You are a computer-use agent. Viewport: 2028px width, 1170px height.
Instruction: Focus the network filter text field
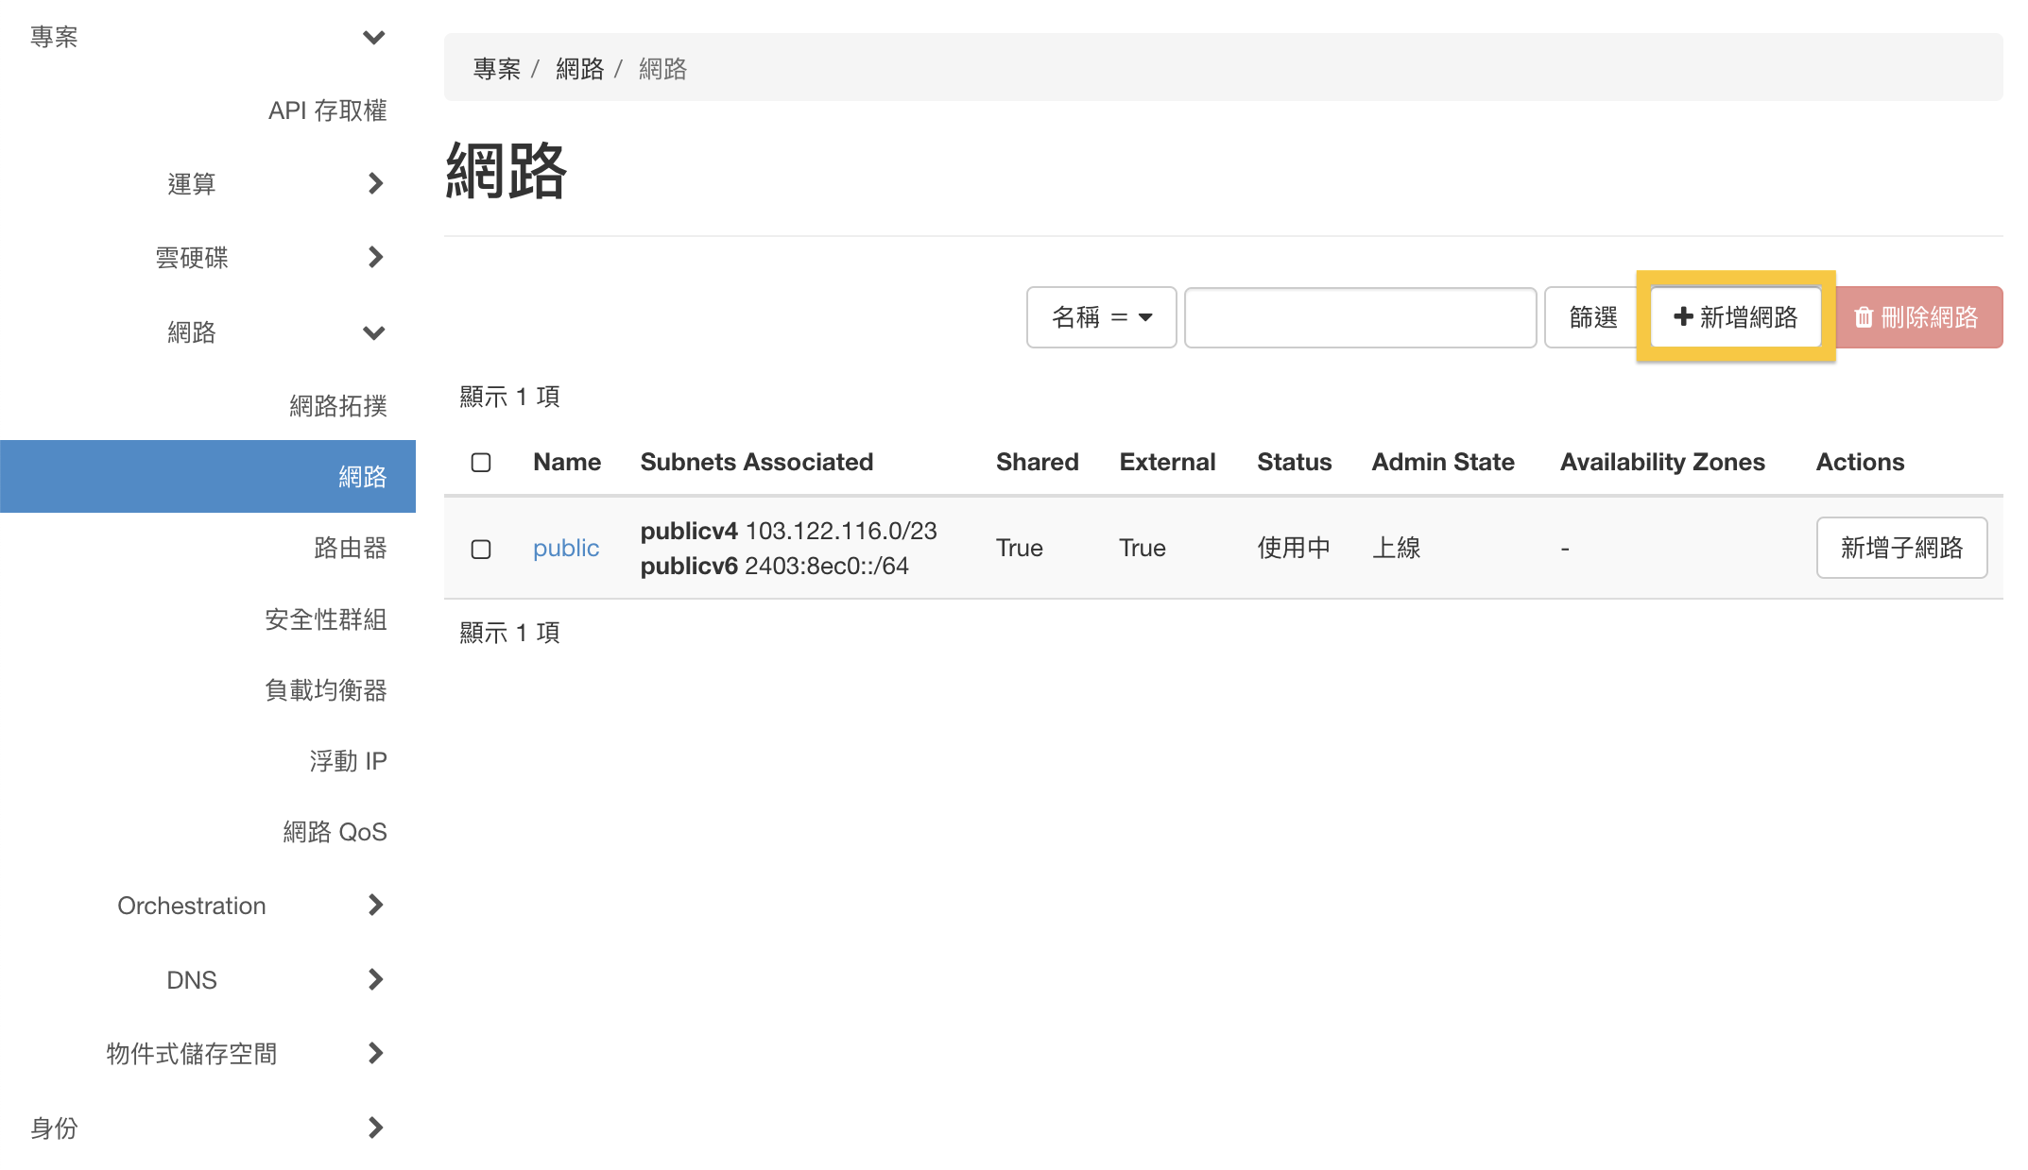[1360, 317]
